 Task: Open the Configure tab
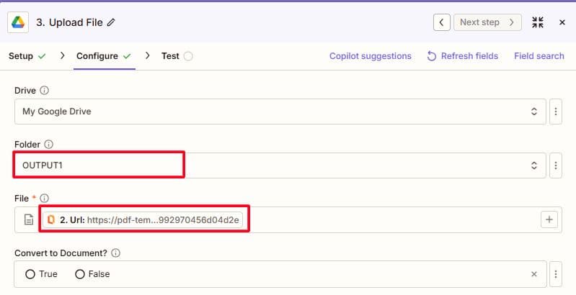(x=104, y=56)
